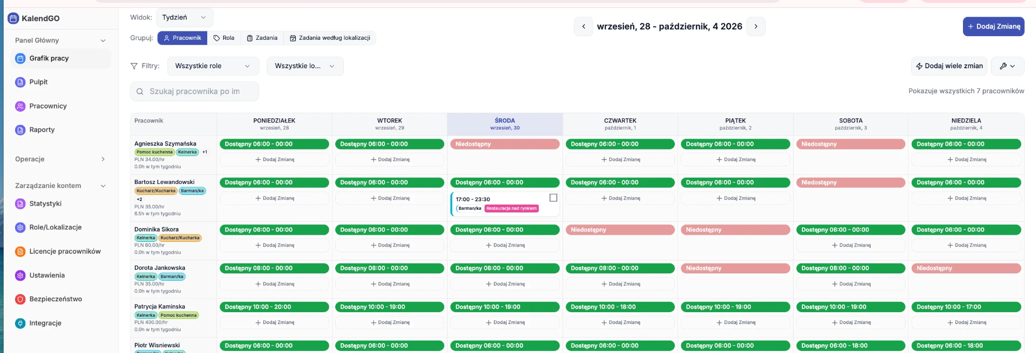Click the search magnifier icon

pyautogui.click(x=140, y=91)
